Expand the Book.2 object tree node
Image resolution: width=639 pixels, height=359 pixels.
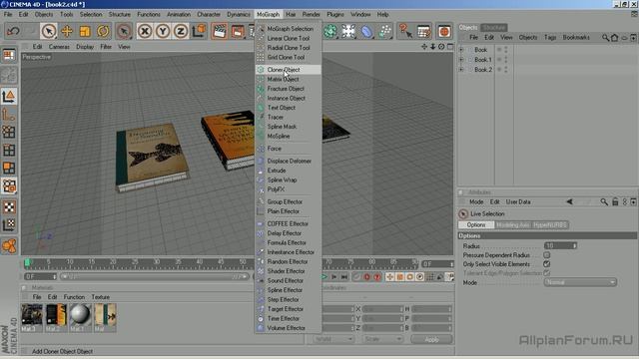pos(461,70)
